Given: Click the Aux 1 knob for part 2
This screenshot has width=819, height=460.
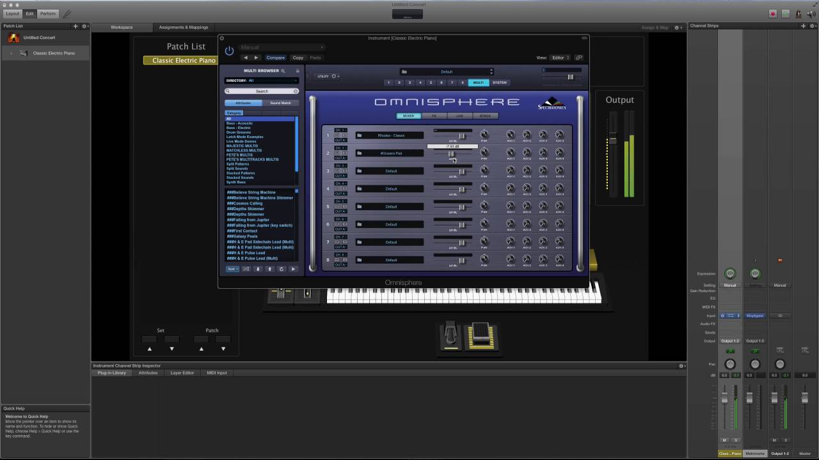Looking at the screenshot, I should [x=511, y=153].
